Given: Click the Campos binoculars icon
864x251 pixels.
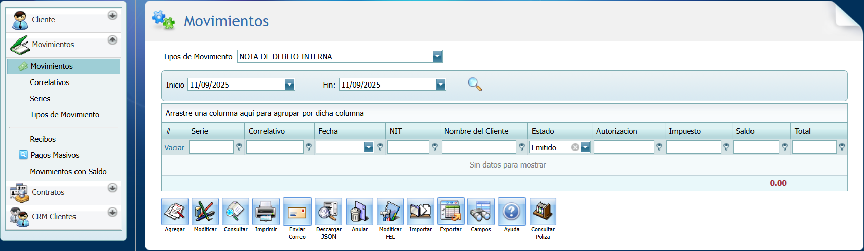Looking at the screenshot, I should tap(481, 212).
